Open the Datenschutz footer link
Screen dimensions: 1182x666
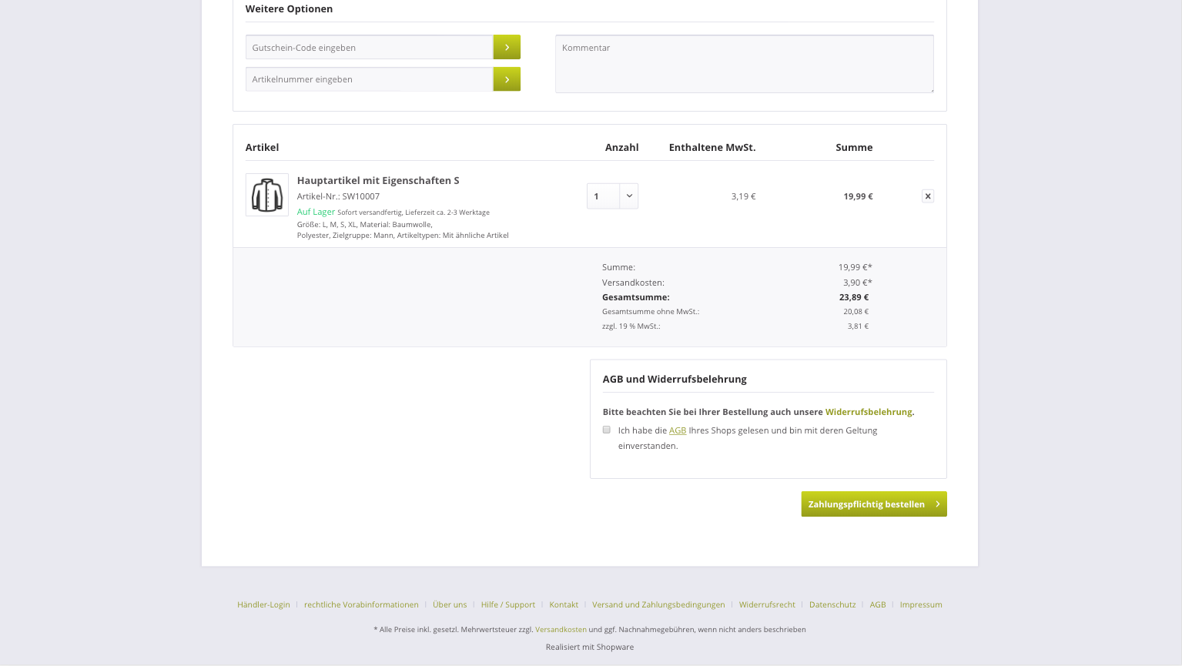[x=832, y=604]
